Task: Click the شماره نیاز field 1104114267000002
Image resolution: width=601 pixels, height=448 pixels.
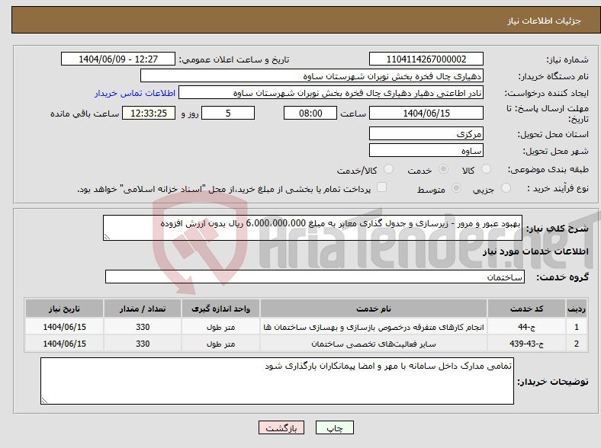Action: (x=426, y=59)
